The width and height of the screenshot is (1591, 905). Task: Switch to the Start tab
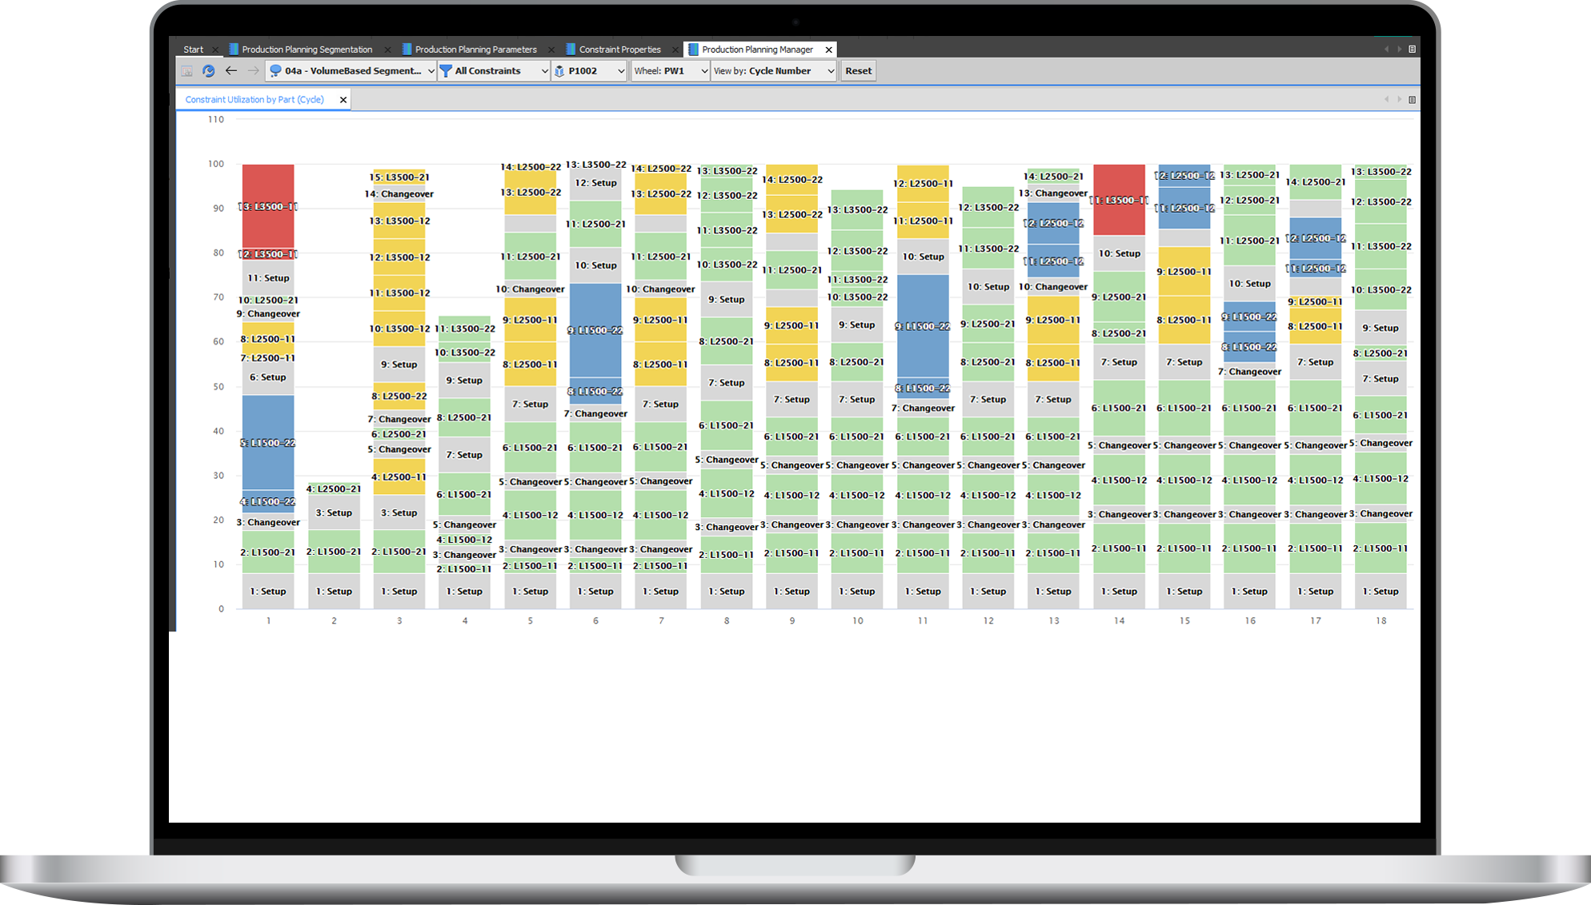coord(193,49)
